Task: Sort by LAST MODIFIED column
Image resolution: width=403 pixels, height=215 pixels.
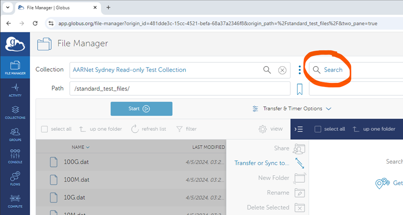Action: [208, 147]
